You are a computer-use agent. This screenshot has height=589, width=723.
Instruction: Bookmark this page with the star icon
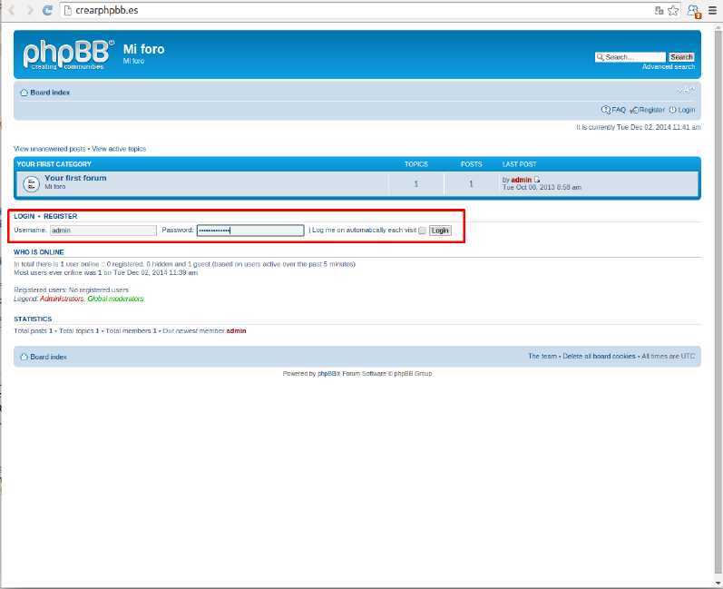pos(673,11)
